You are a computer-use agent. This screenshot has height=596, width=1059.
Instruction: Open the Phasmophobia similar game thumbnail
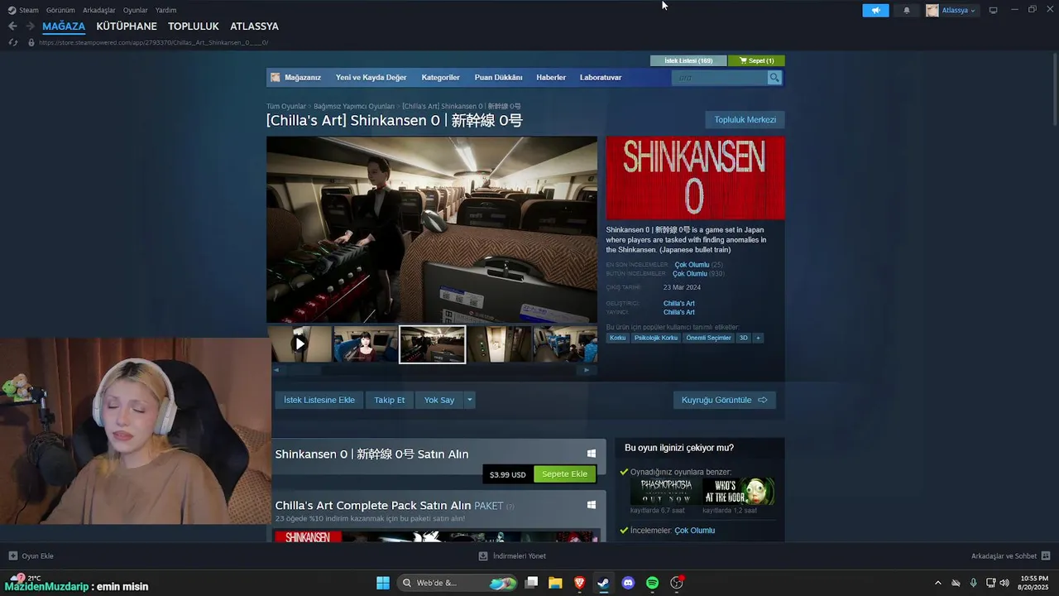(665, 491)
